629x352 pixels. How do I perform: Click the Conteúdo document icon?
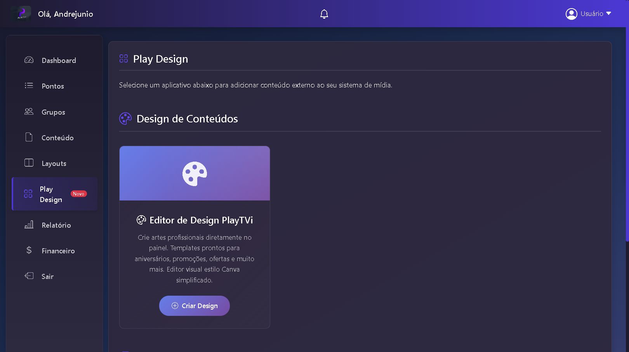pos(29,137)
